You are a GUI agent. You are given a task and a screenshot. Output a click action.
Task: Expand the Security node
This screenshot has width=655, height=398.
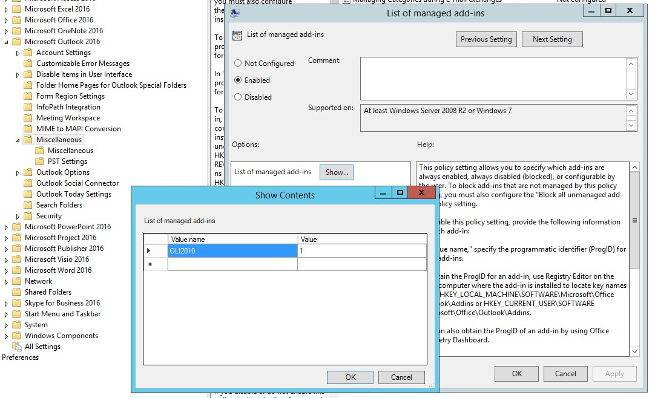pos(18,217)
